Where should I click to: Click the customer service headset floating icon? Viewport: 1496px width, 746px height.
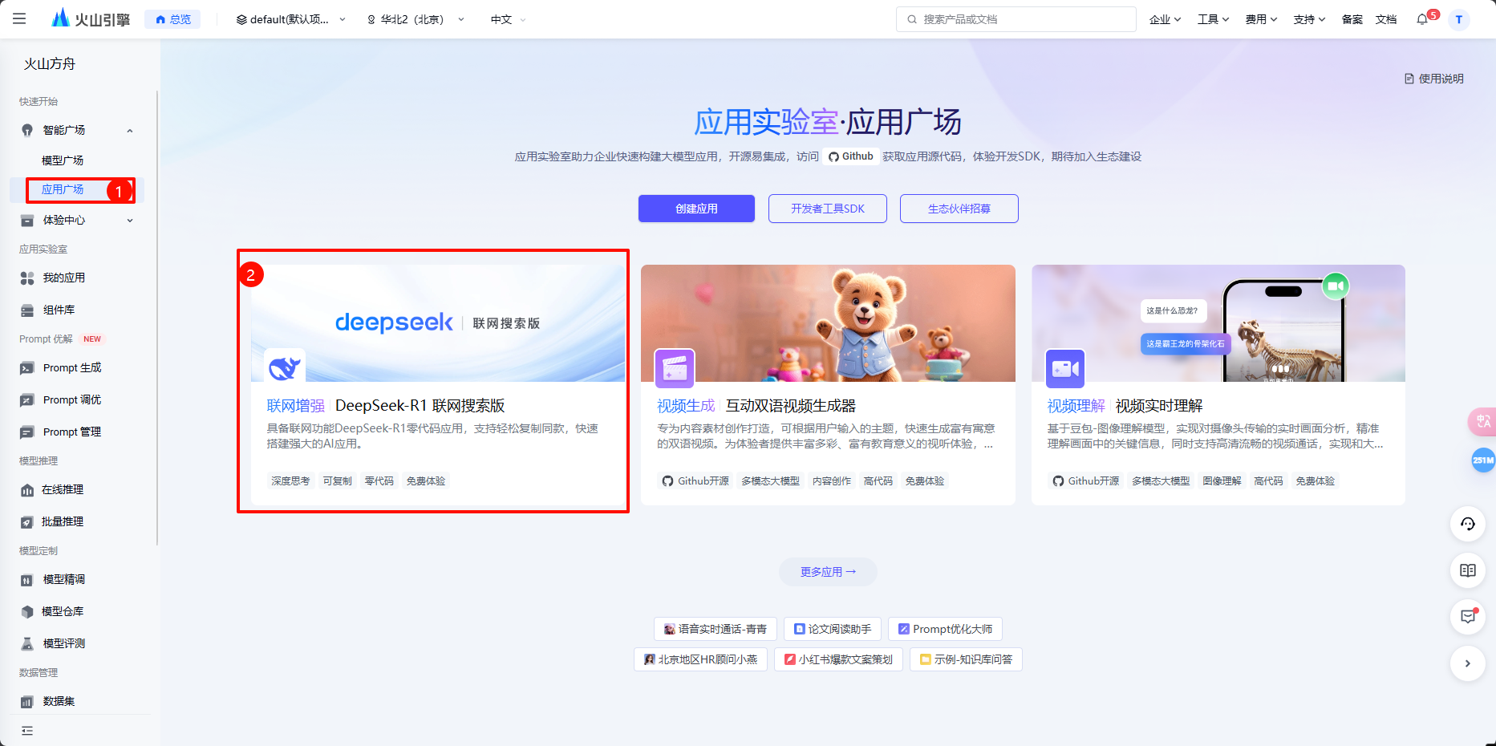pos(1468,524)
